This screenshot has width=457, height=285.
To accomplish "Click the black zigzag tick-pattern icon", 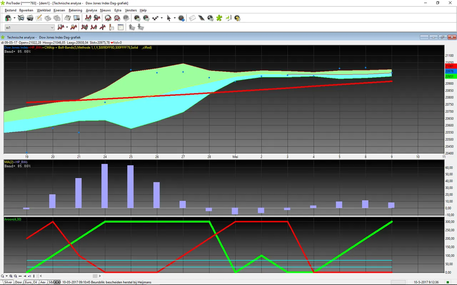I will tap(155, 18).
